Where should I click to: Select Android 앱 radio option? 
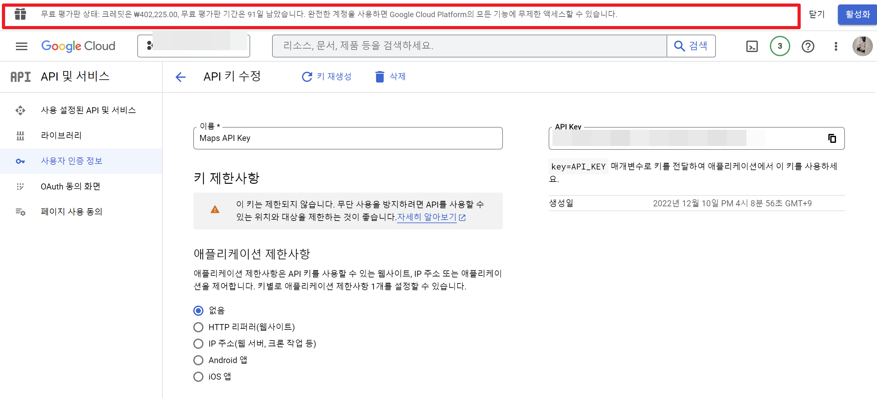[x=198, y=360]
